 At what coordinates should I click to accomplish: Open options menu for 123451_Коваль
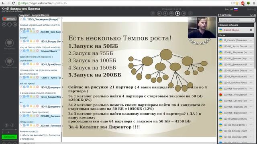click(x=251, y=70)
